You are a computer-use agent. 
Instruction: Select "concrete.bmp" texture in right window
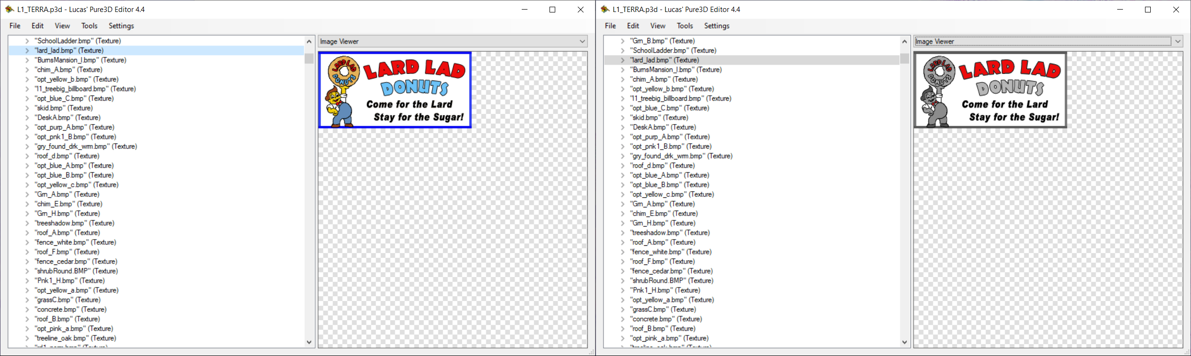coord(666,319)
